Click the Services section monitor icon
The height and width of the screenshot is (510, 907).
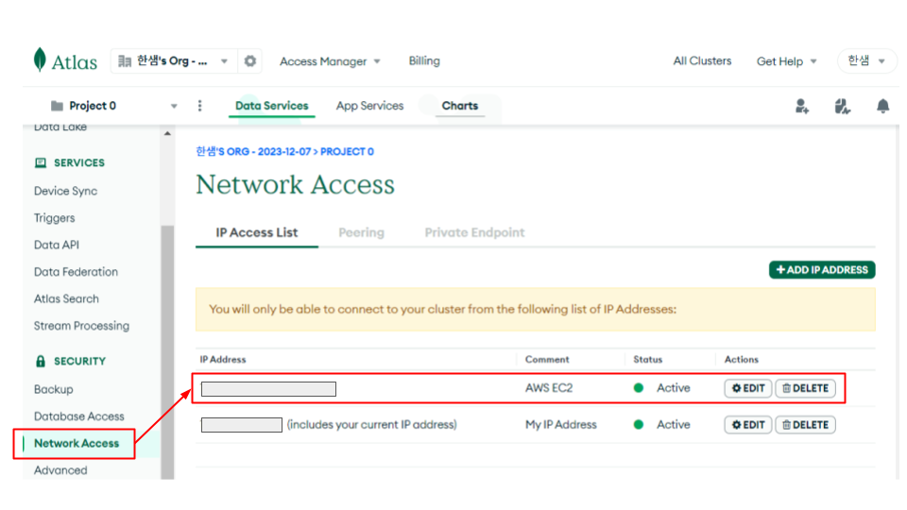click(x=41, y=163)
